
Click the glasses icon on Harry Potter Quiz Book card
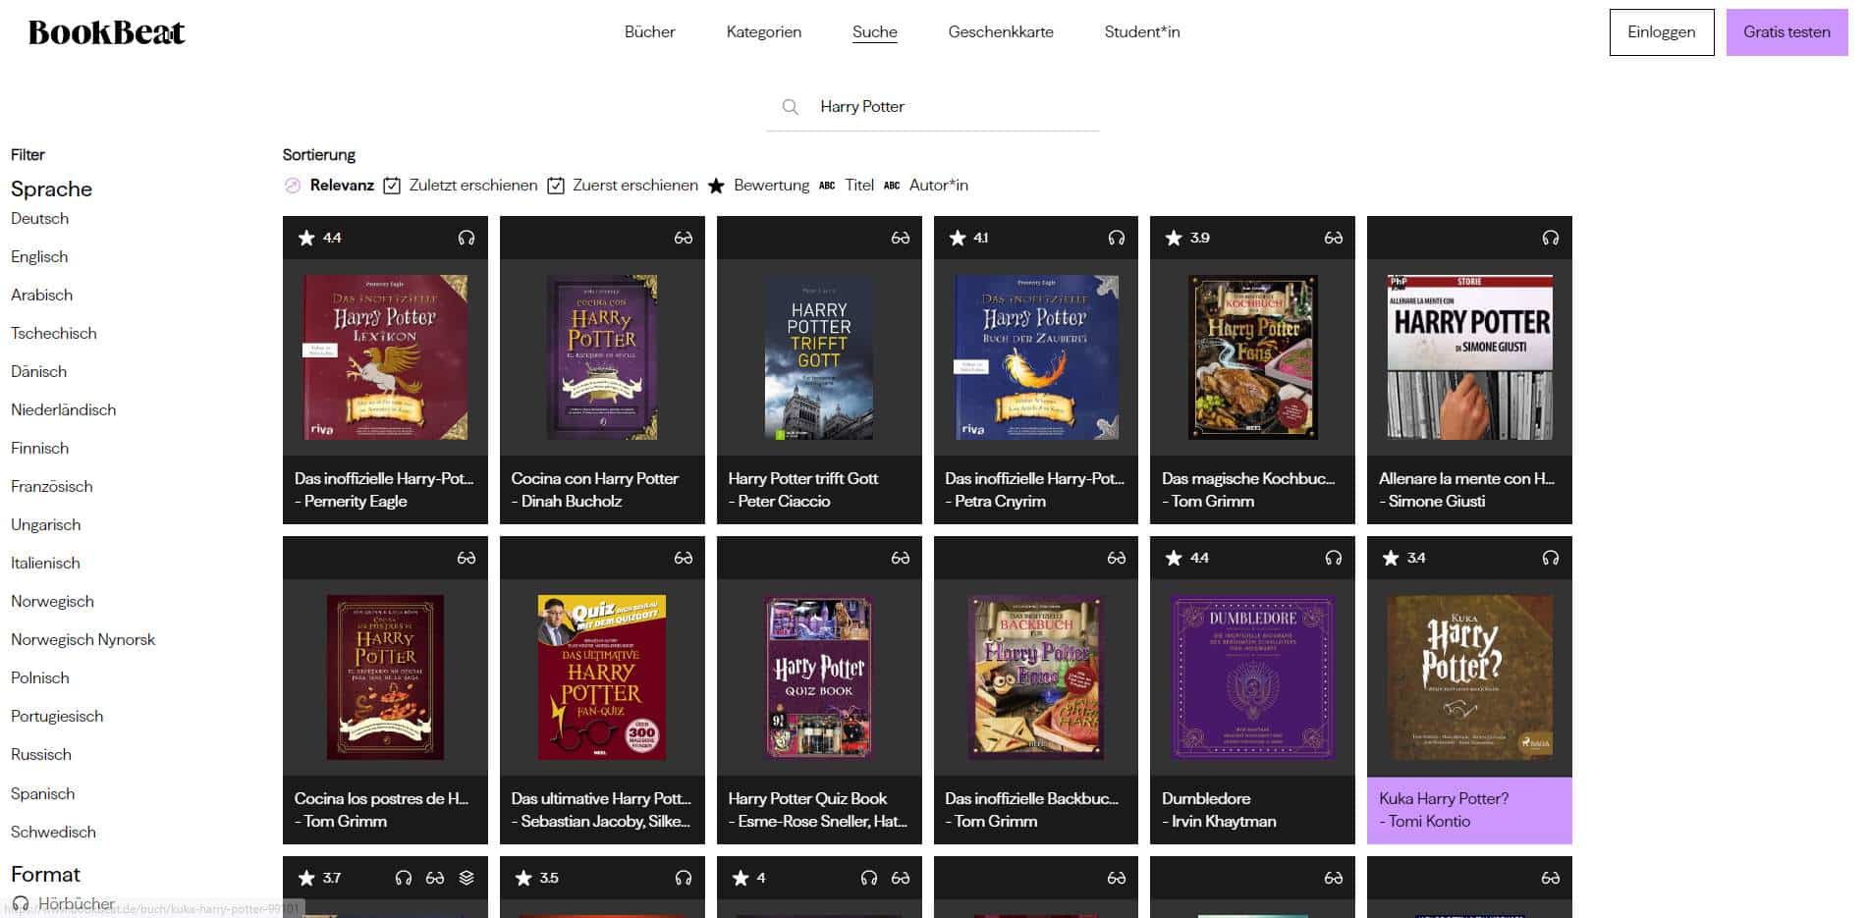pos(901,558)
